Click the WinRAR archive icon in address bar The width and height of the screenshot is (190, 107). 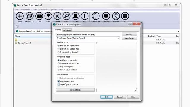pos(17,31)
